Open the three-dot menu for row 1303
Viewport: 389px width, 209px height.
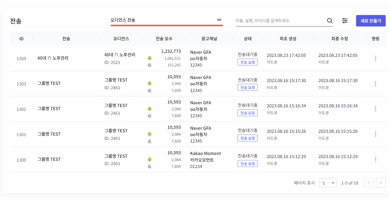coord(375,84)
